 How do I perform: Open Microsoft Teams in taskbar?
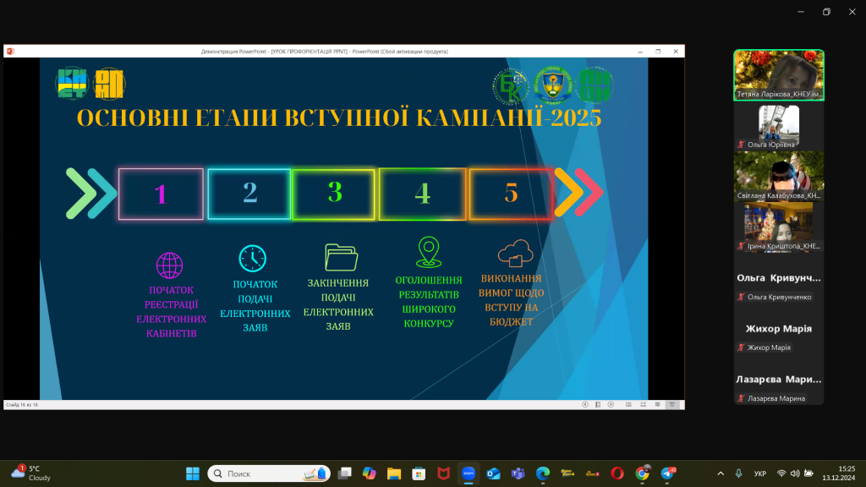(x=518, y=473)
